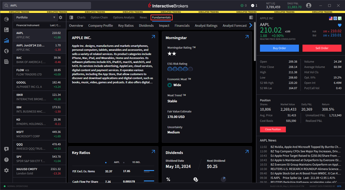
Task: Open the REUTERS U.S. RESEARCH ROUNDUP headline
Action: (306, 169)
